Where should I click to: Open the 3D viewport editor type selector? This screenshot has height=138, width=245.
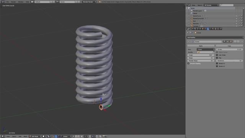3,136
